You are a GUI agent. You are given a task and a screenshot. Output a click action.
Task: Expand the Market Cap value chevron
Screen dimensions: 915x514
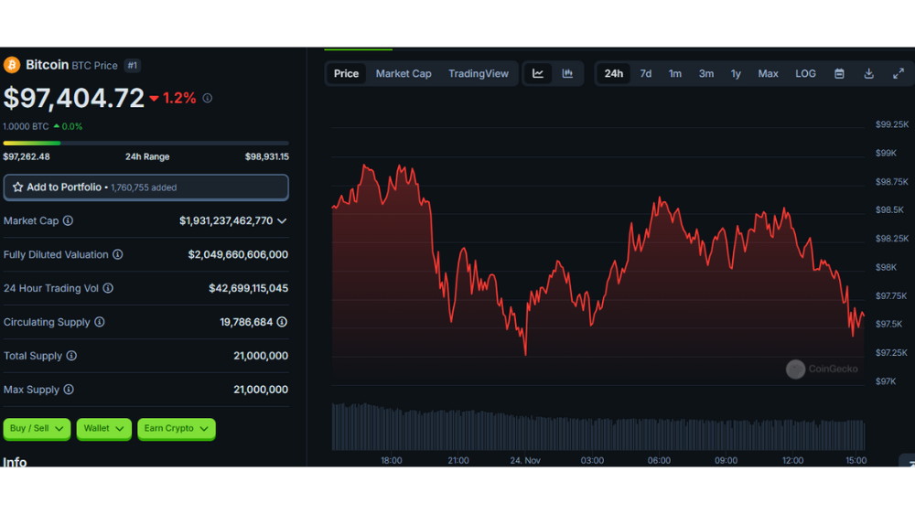tap(282, 221)
